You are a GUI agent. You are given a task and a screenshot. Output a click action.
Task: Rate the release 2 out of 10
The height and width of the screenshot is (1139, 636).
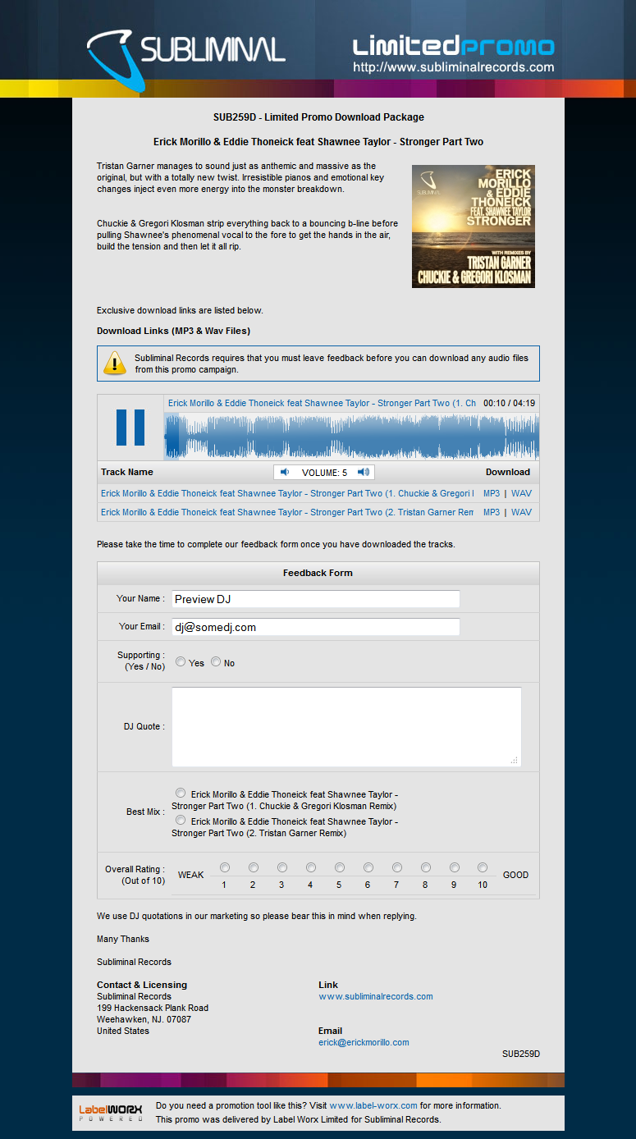tap(253, 867)
